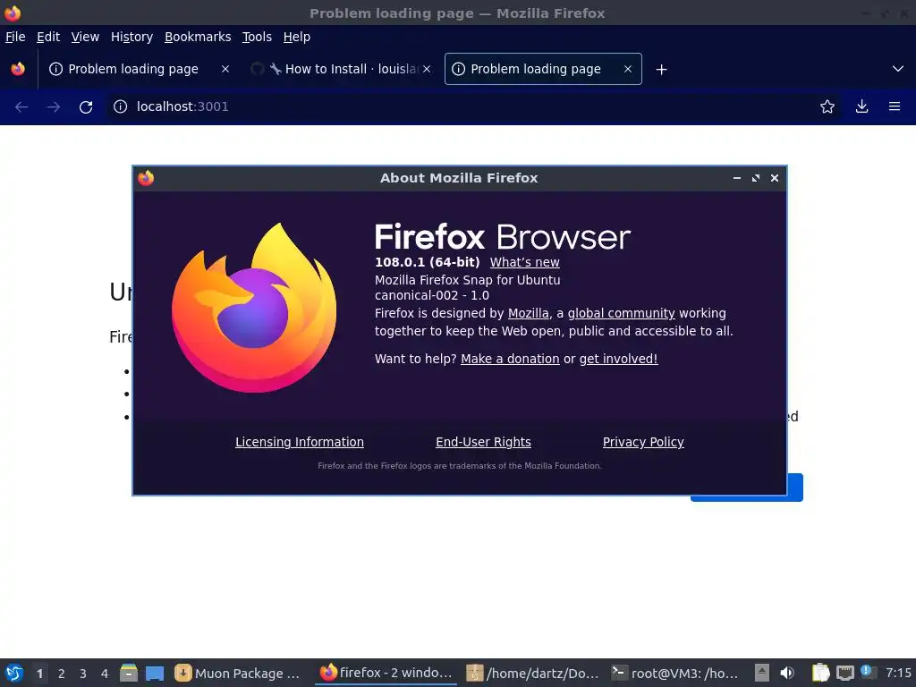Open Licensing Information link
This screenshot has width=916, height=687.
pos(299,442)
